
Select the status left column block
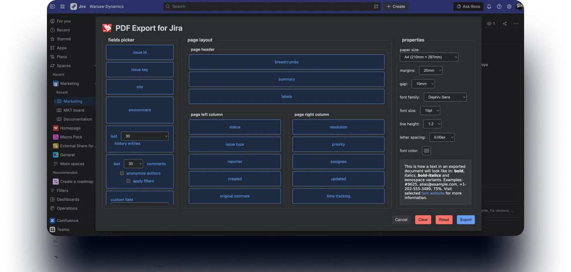pos(235,127)
